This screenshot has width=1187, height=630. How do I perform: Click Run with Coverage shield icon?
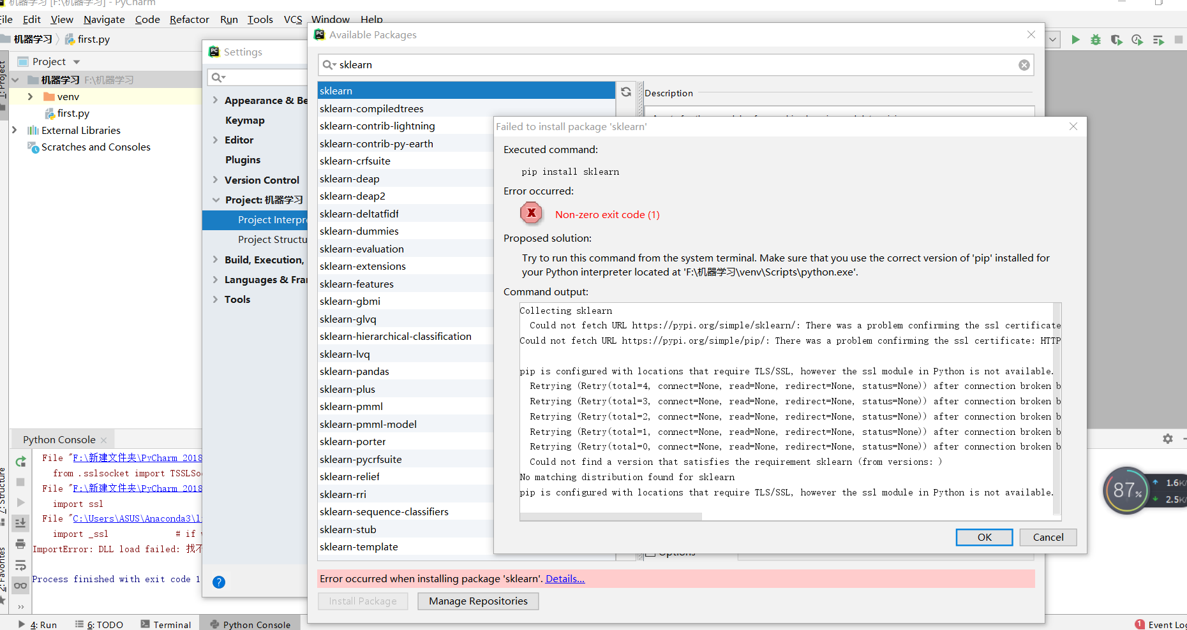(1116, 40)
